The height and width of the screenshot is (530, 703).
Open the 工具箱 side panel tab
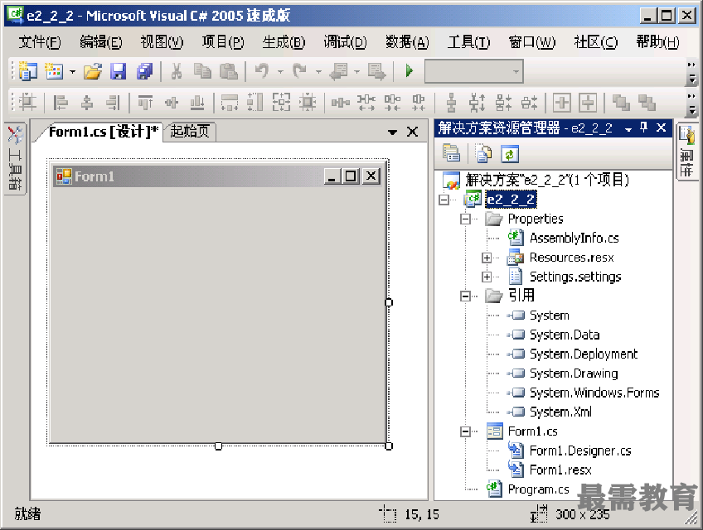point(16,157)
